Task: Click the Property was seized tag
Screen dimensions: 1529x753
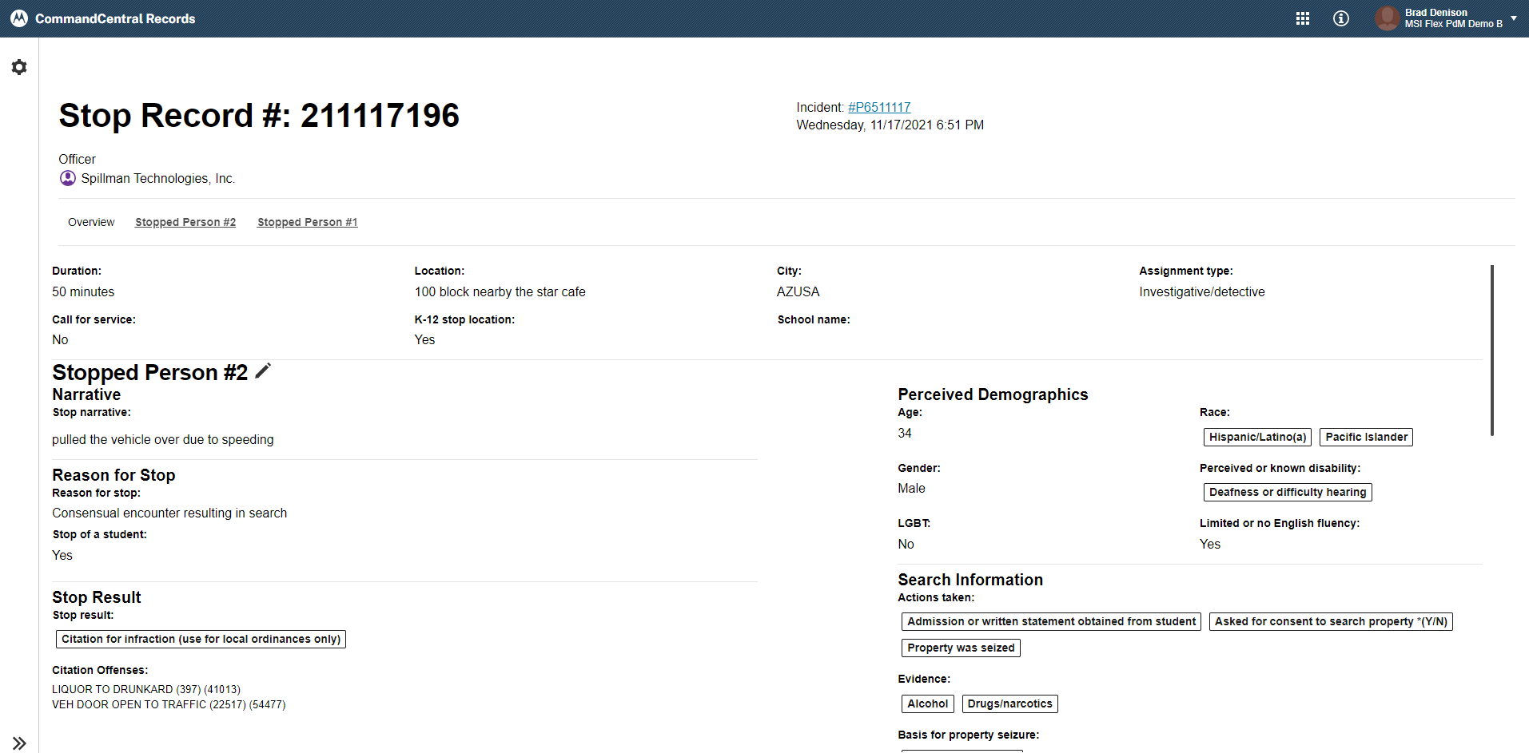Action: pyautogui.click(x=961, y=648)
